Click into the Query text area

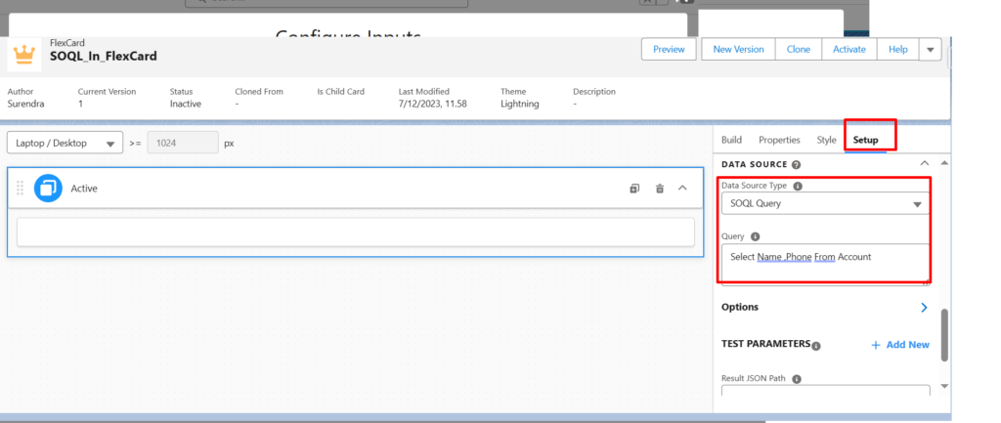[x=825, y=264]
